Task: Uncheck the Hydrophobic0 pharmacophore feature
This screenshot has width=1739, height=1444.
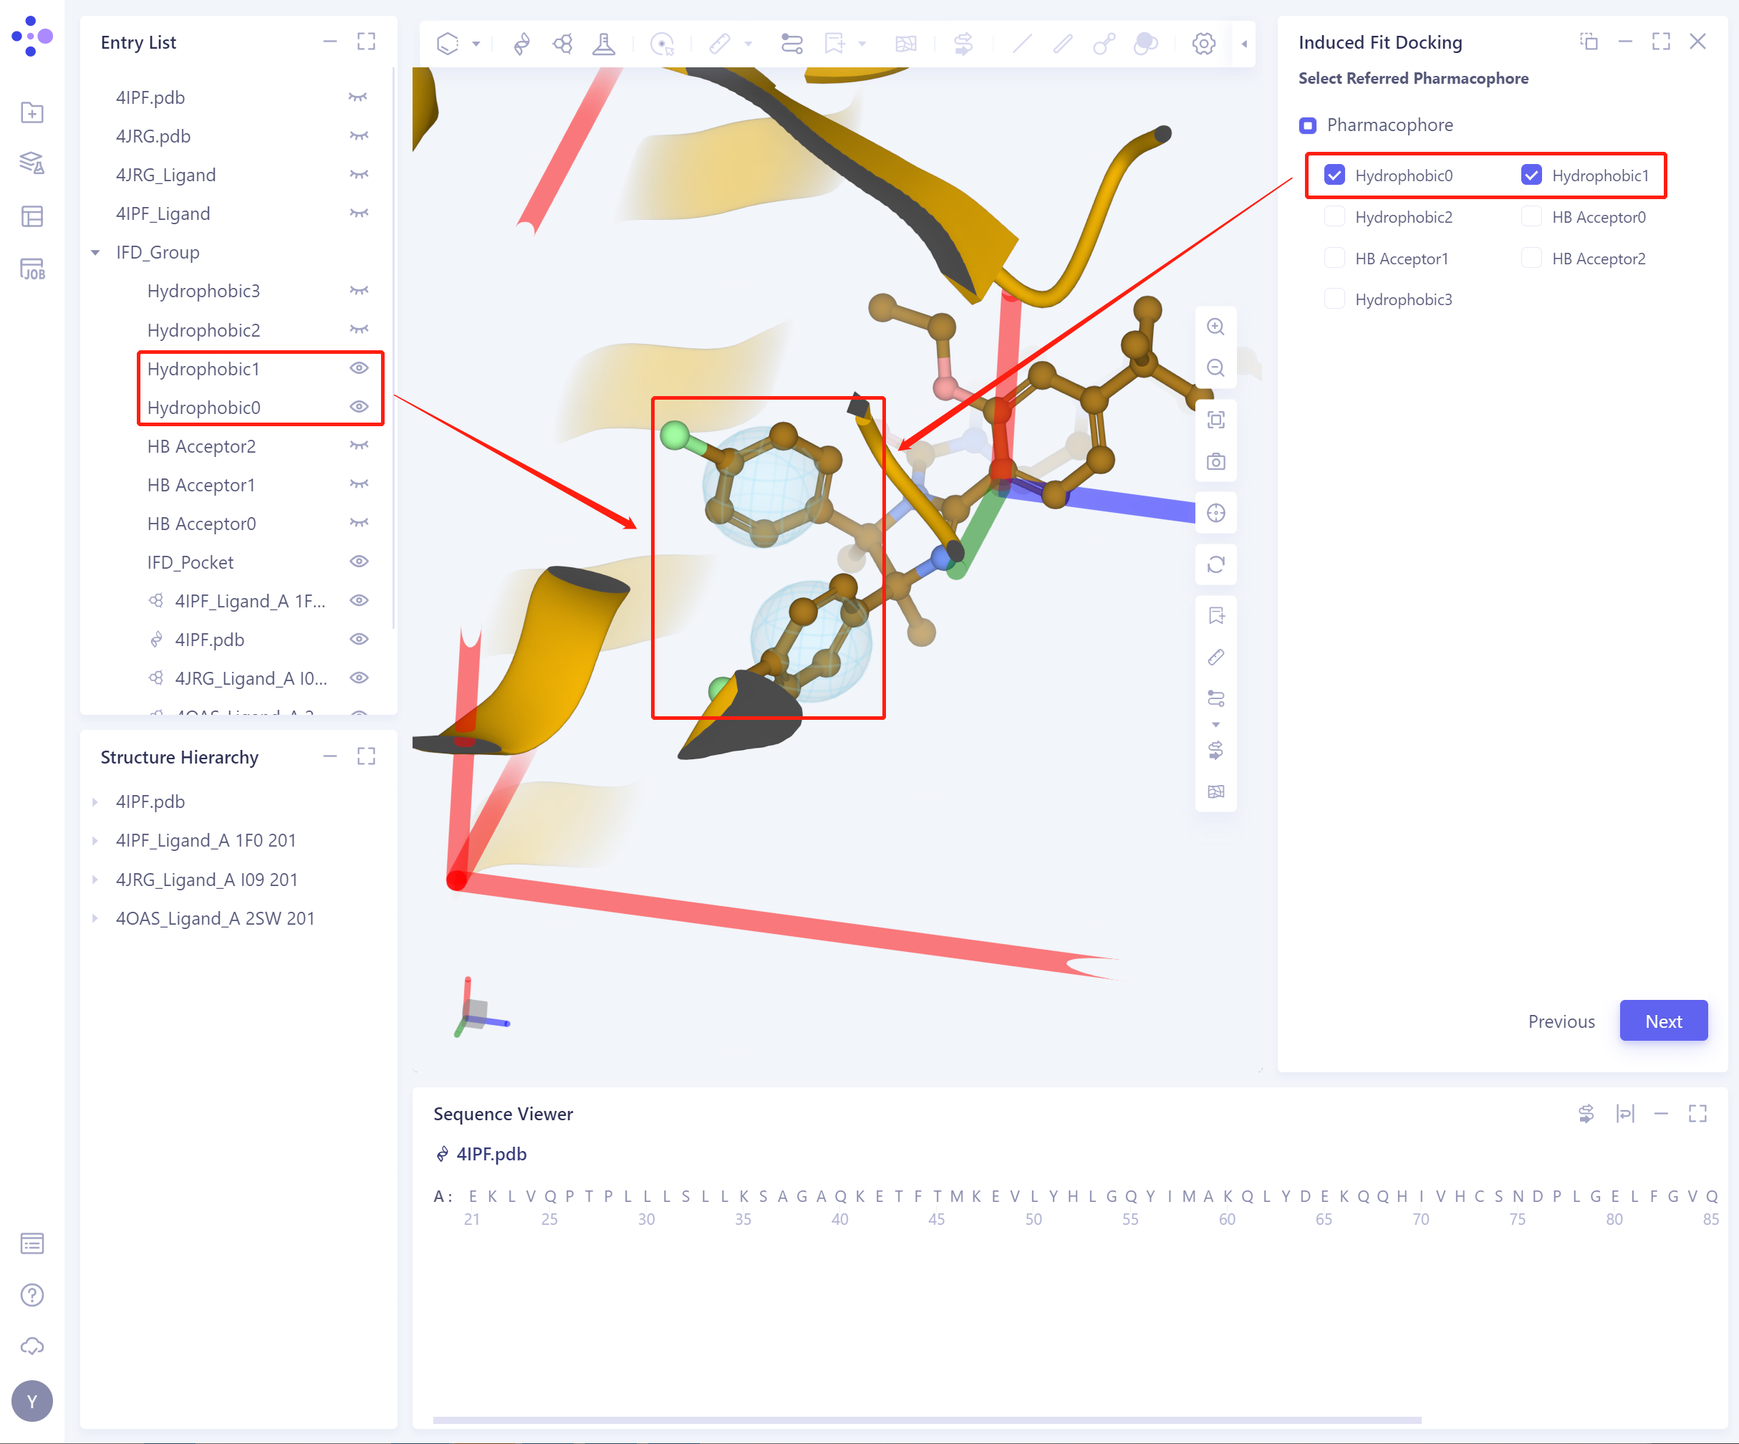Action: [1334, 175]
